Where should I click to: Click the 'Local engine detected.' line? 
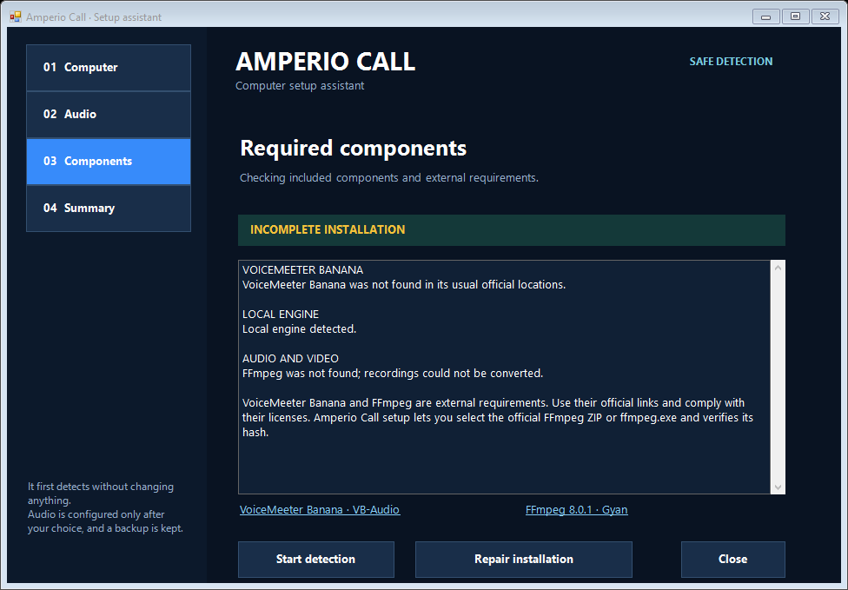click(x=299, y=328)
